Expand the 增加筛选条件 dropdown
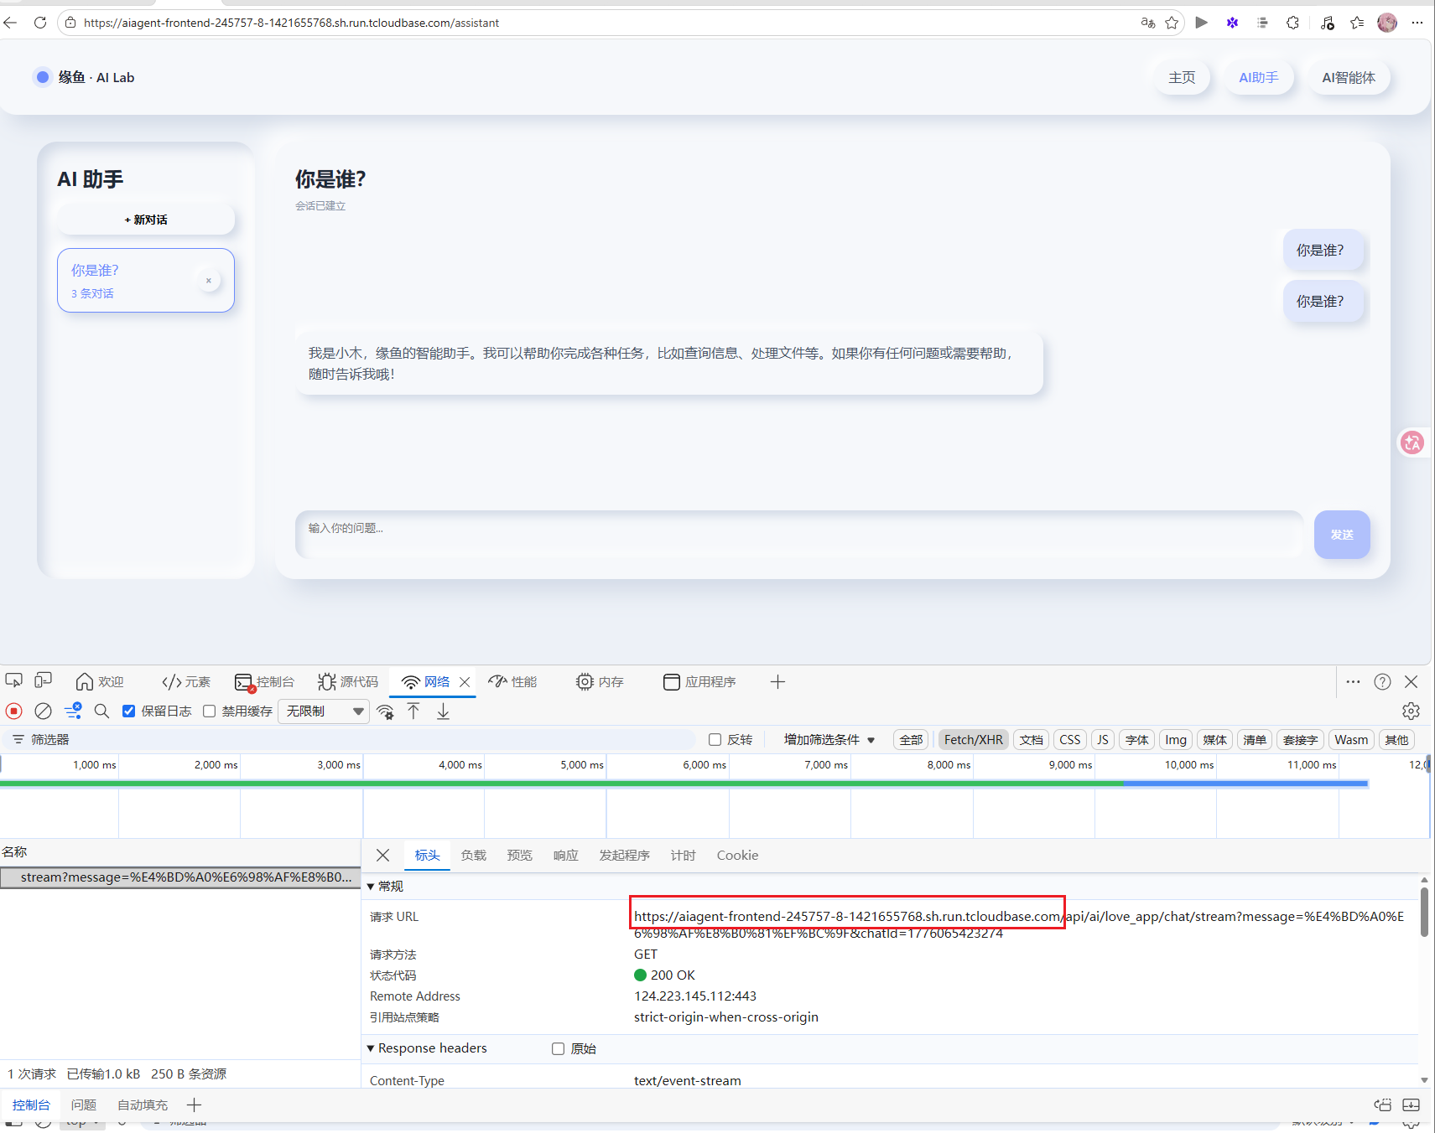Image resolution: width=1435 pixels, height=1133 pixels. [829, 740]
